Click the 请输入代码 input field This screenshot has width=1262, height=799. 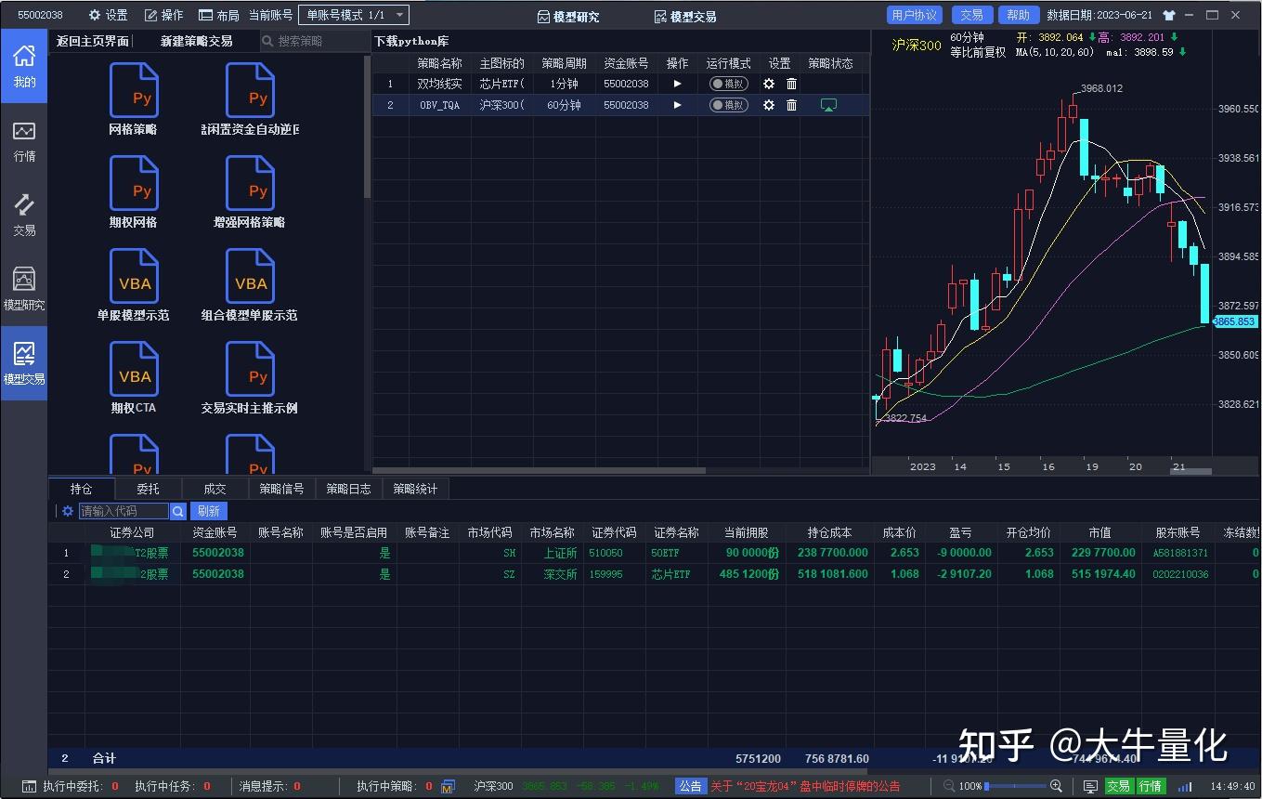coord(124,510)
